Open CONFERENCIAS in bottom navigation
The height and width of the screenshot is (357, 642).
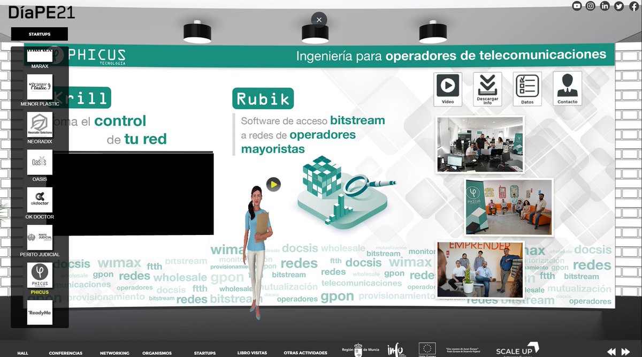point(66,353)
